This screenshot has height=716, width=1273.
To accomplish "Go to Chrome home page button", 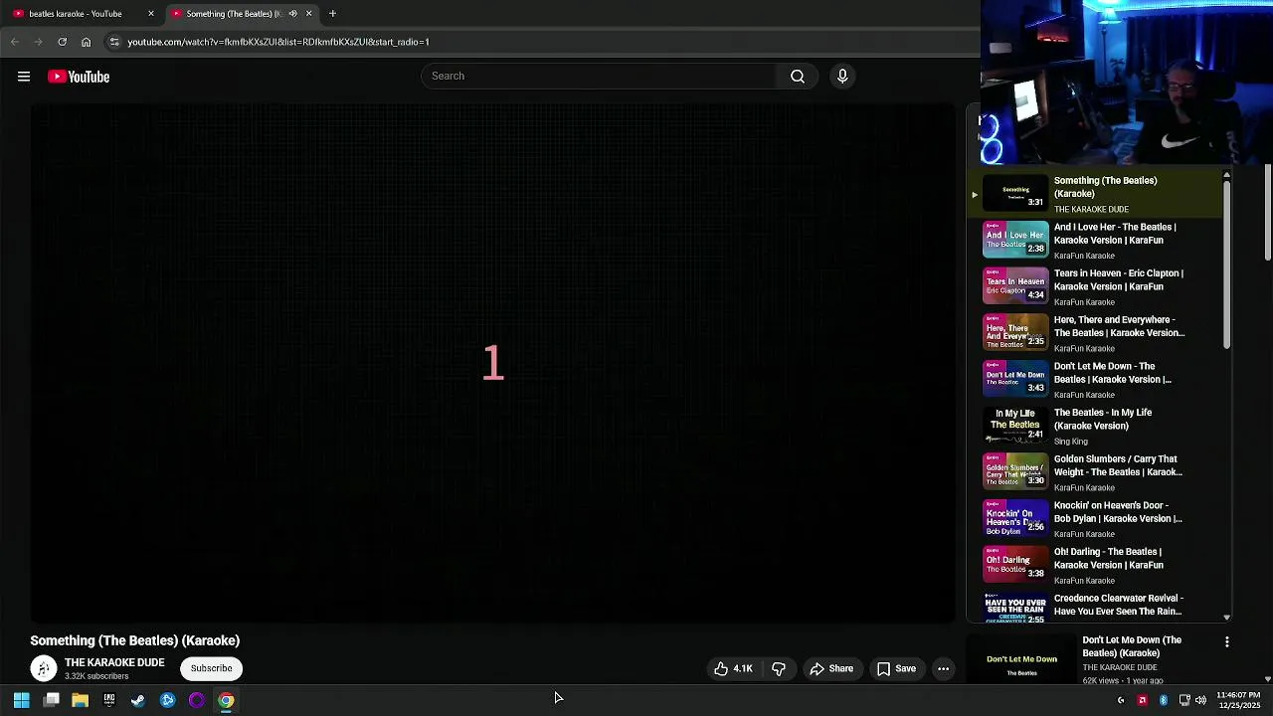I will 86,42.
